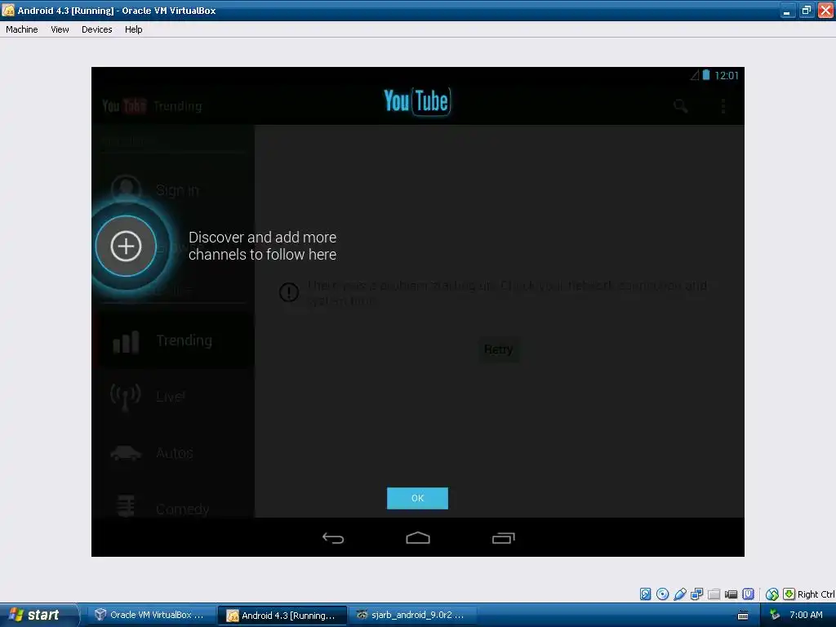
Task: Open the Help menu
Action: point(133,29)
